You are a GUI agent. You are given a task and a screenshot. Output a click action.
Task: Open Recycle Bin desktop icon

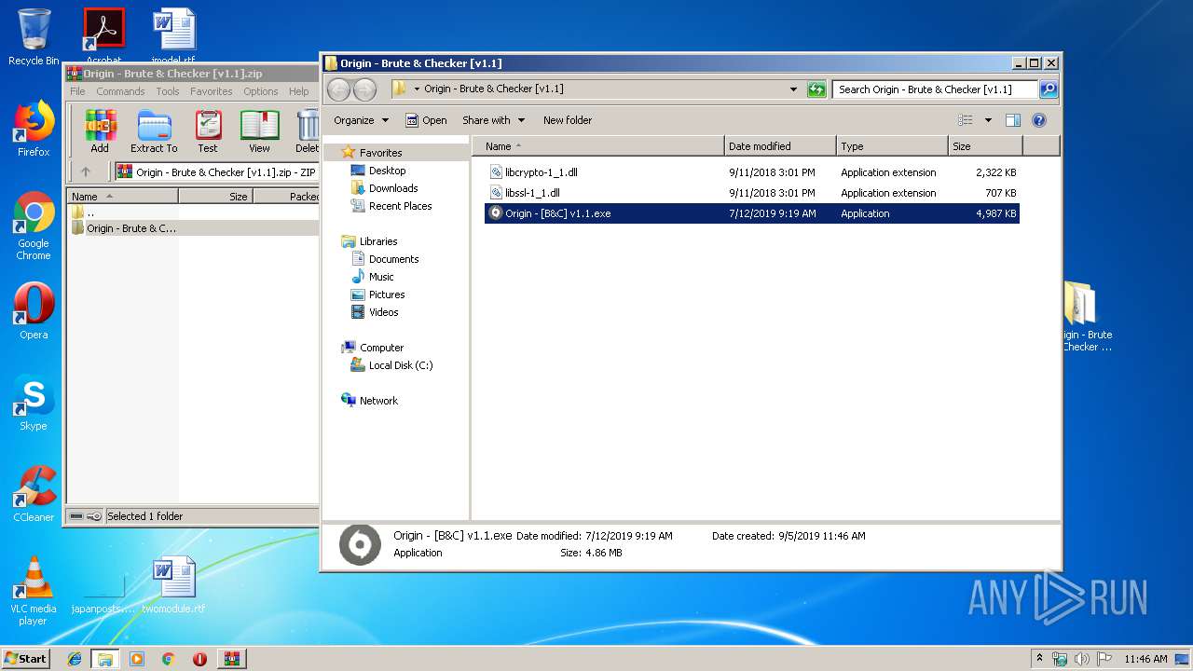coord(34,37)
